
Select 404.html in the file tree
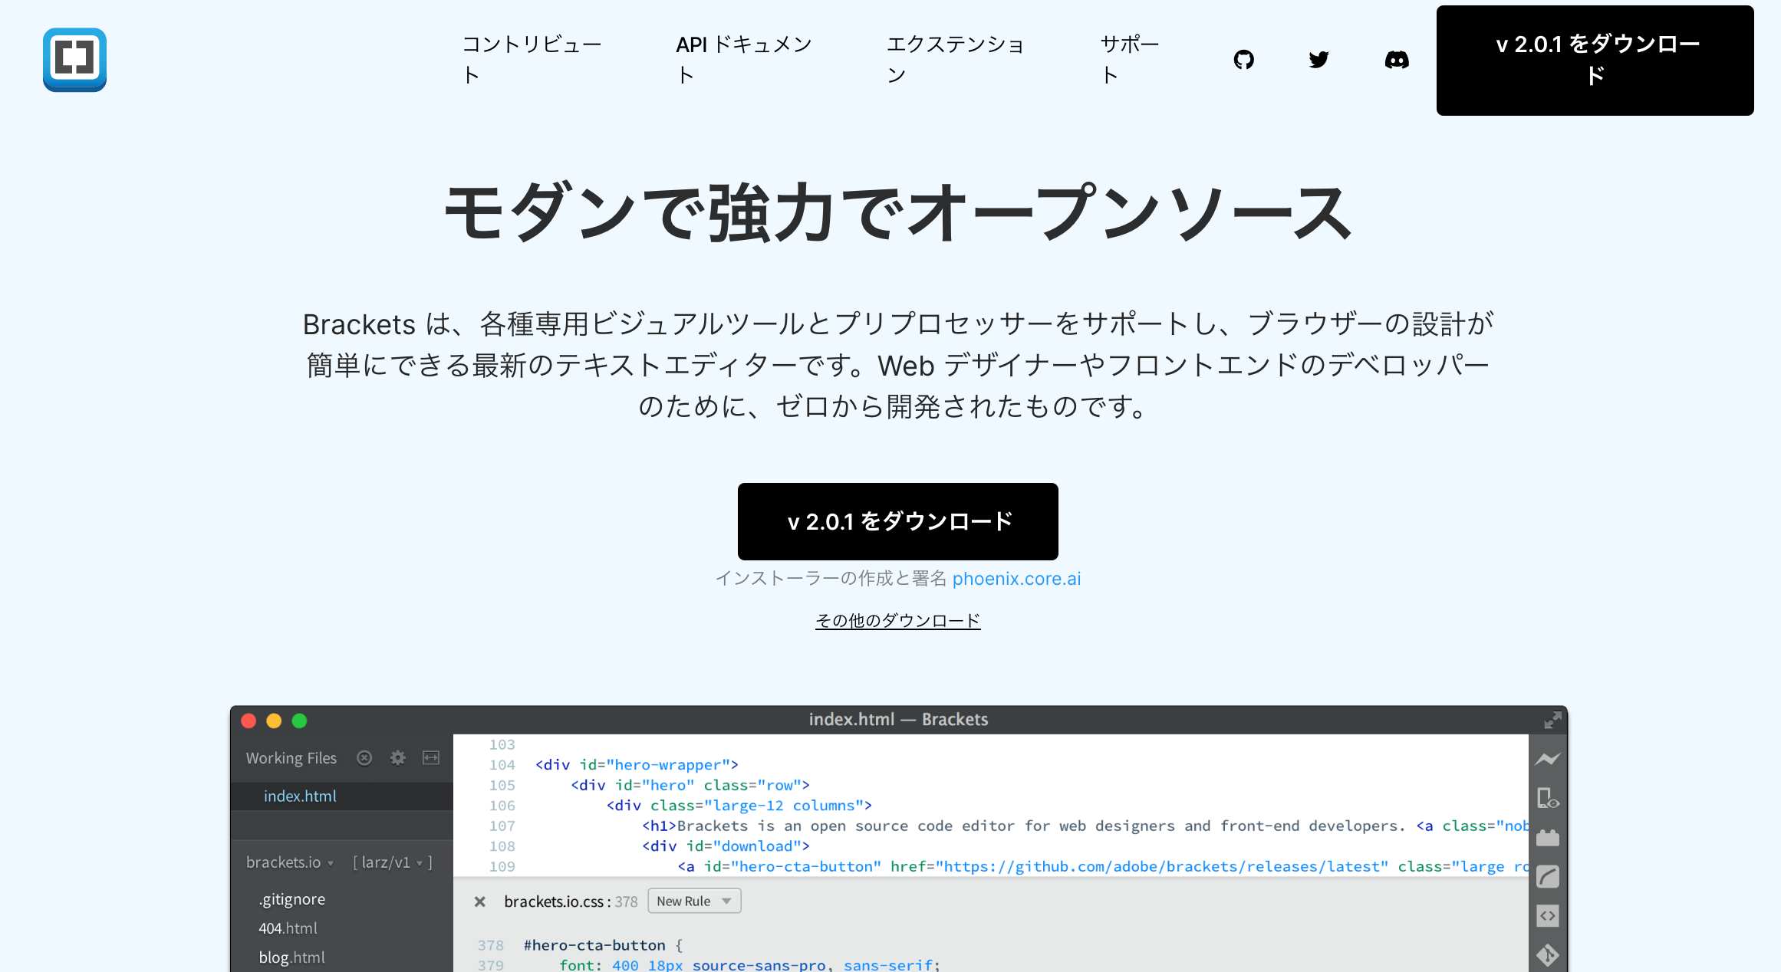(x=288, y=928)
